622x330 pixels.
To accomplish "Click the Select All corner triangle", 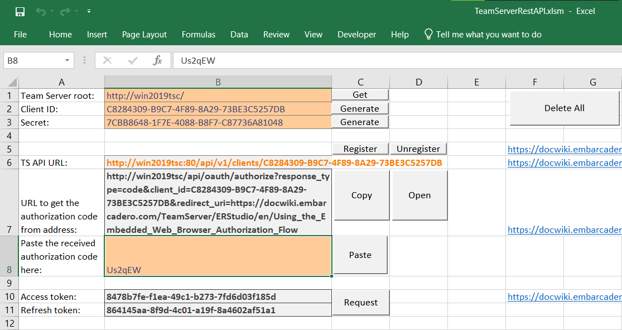I will coord(12,83).
